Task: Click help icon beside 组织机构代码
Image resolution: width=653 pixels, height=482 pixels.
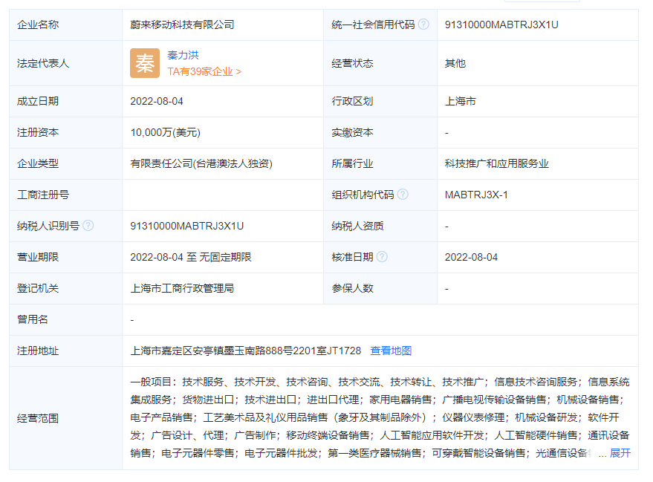Action: coord(403,195)
